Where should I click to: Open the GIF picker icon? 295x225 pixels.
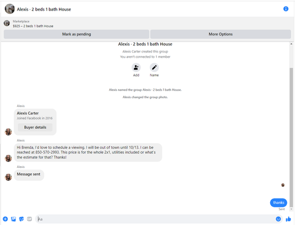tap(29, 219)
